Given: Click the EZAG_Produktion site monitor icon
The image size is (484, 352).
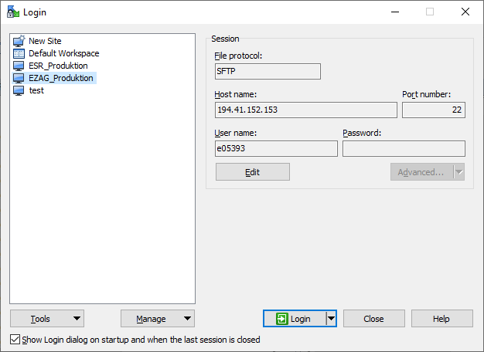Looking at the screenshot, I should (19, 78).
